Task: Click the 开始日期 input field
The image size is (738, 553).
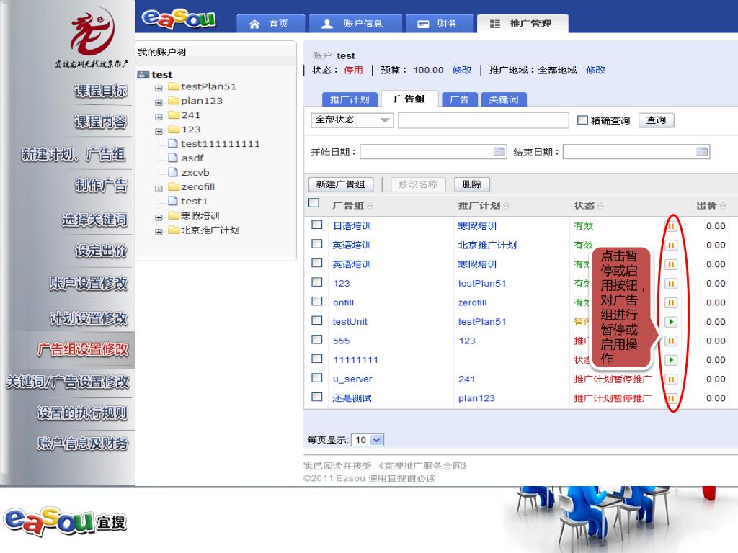Action: (x=433, y=151)
